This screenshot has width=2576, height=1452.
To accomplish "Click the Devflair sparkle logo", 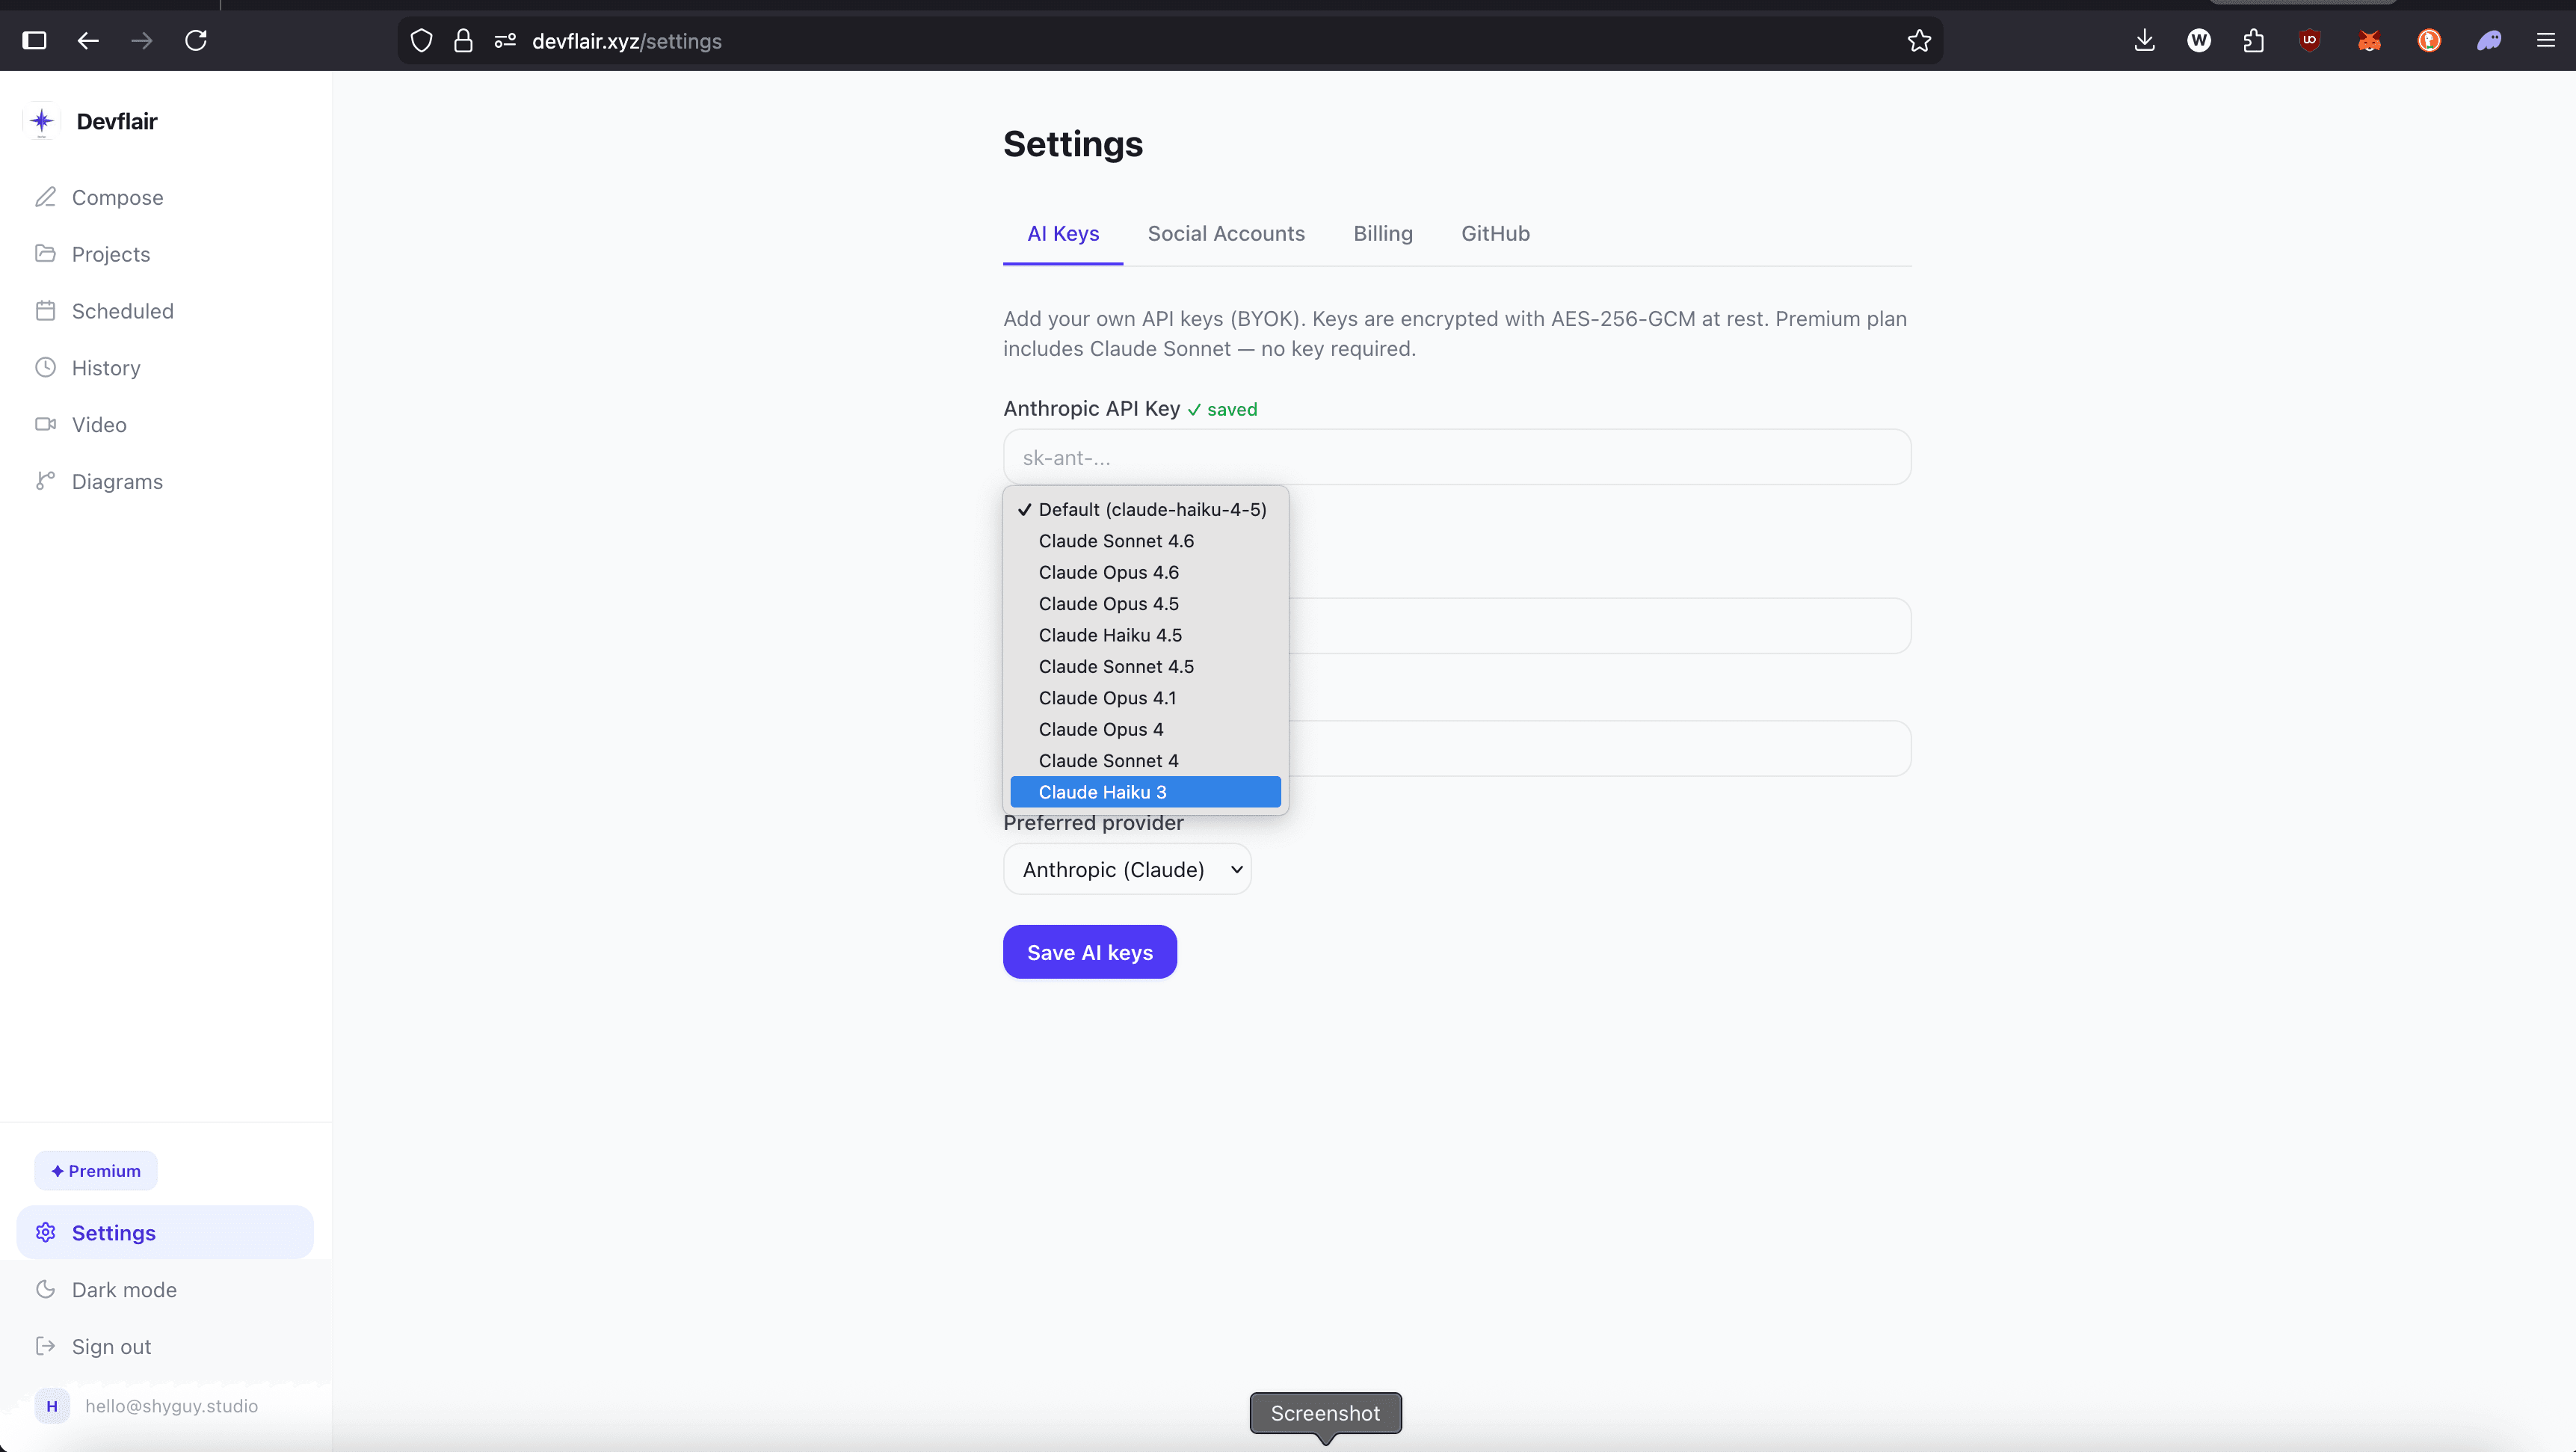I will pos(42,121).
